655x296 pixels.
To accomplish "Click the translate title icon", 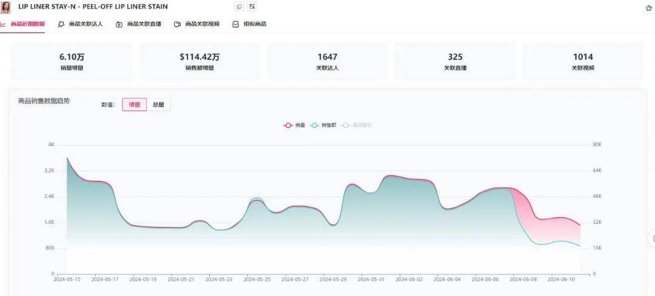I will (252, 7).
